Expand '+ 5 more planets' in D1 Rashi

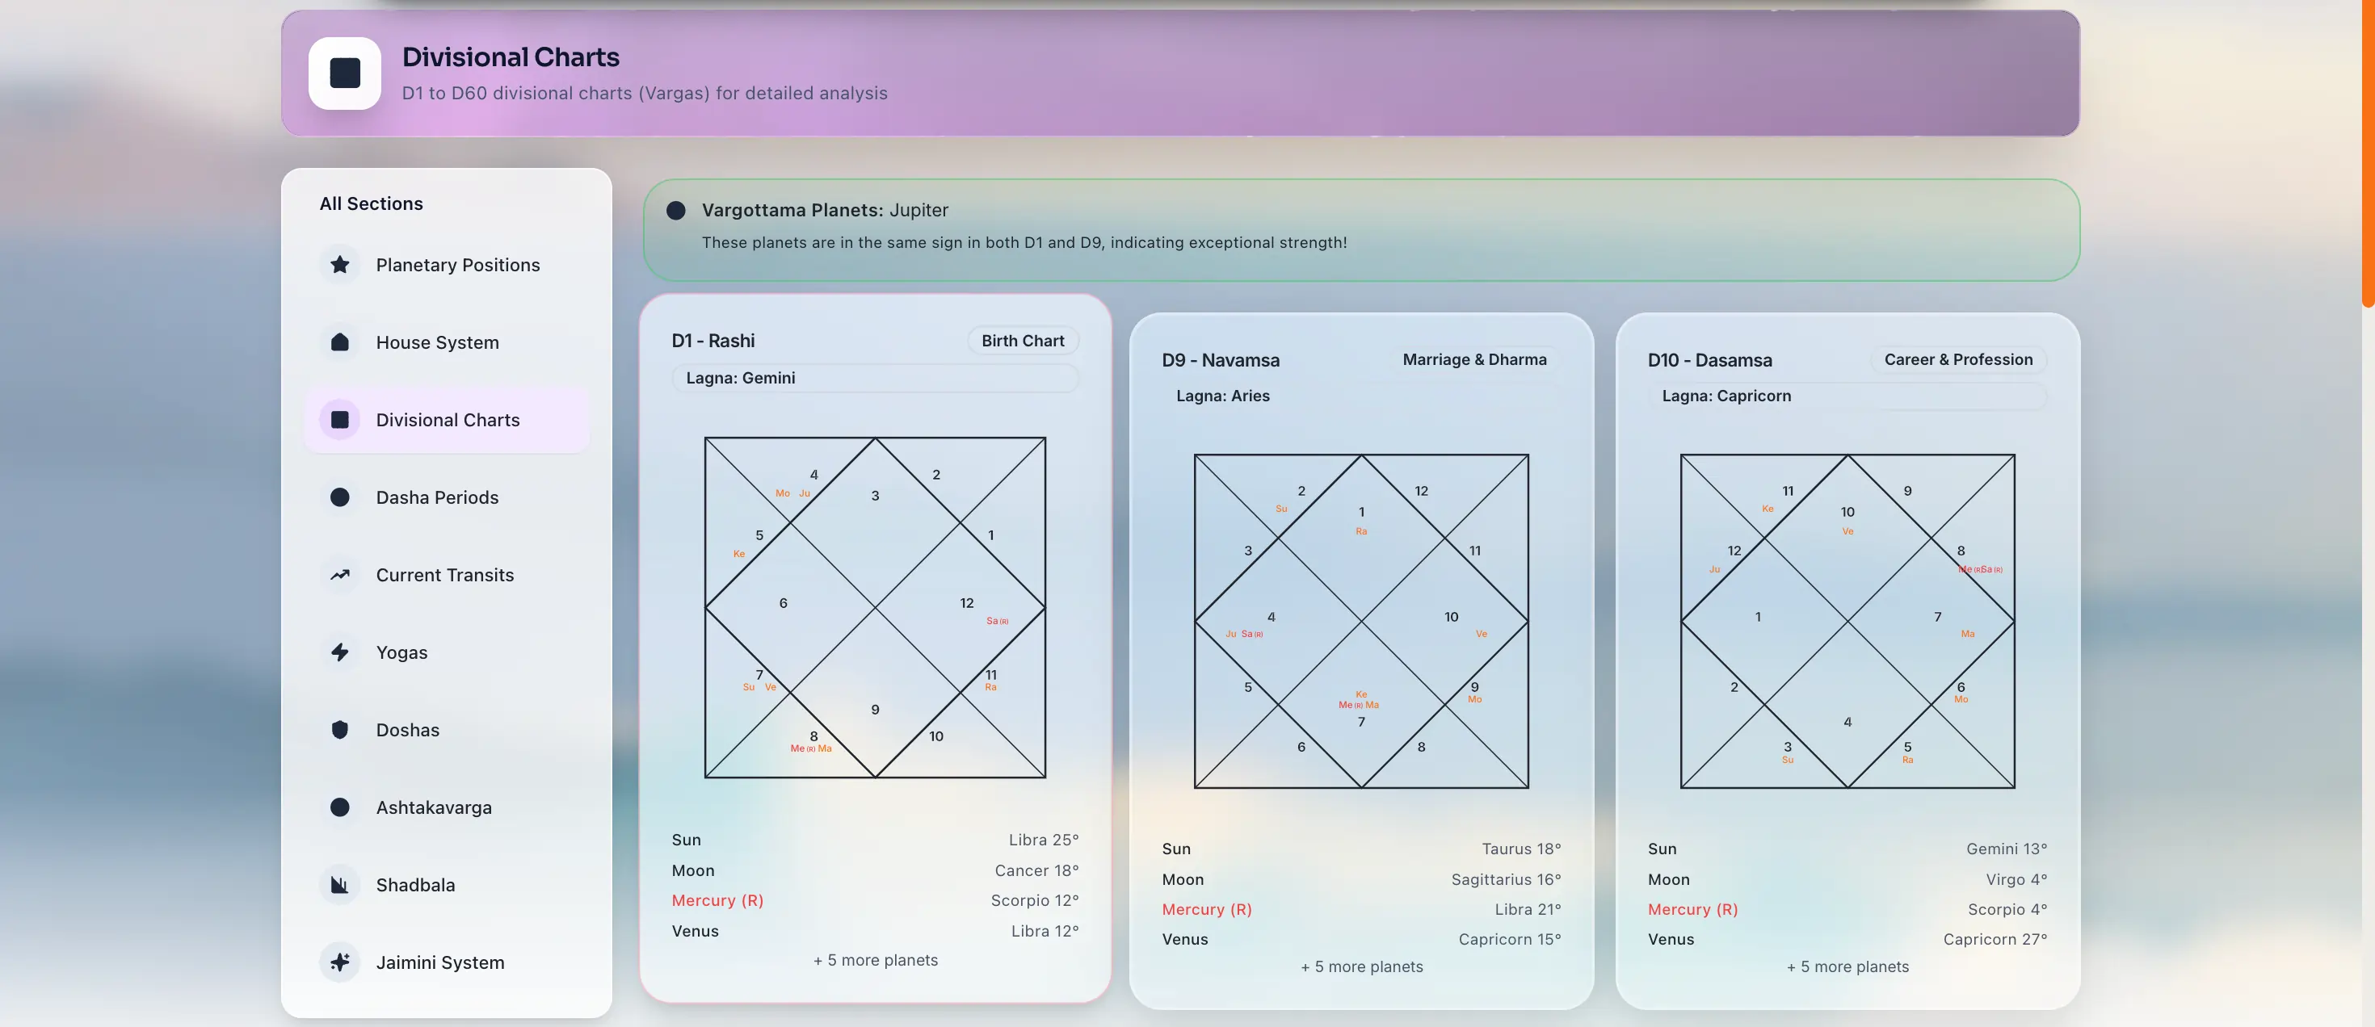pyautogui.click(x=875, y=960)
